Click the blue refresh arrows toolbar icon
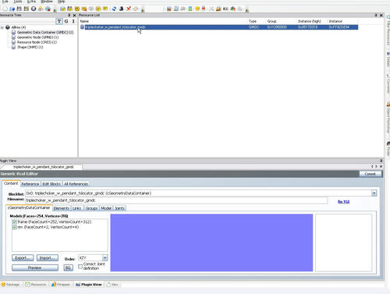This screenshot has width=390, height=294. 114,9
